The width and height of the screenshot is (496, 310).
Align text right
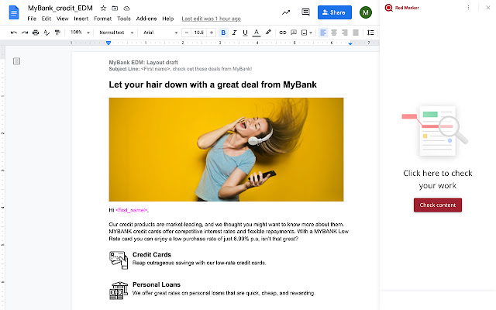click(x=345, y=33)
